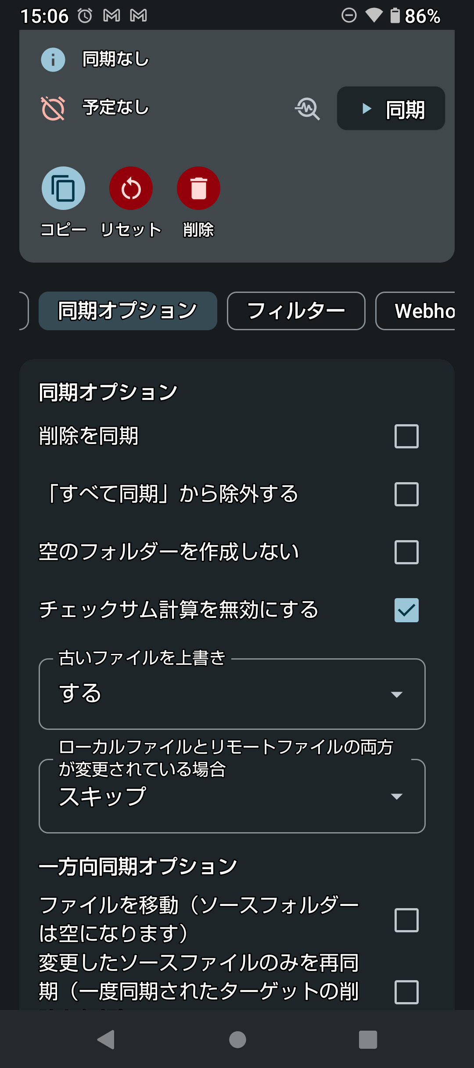Open the 古いファイルを上書き dropdown
This screenshot has height=1068, width=474.
point(232,694)
